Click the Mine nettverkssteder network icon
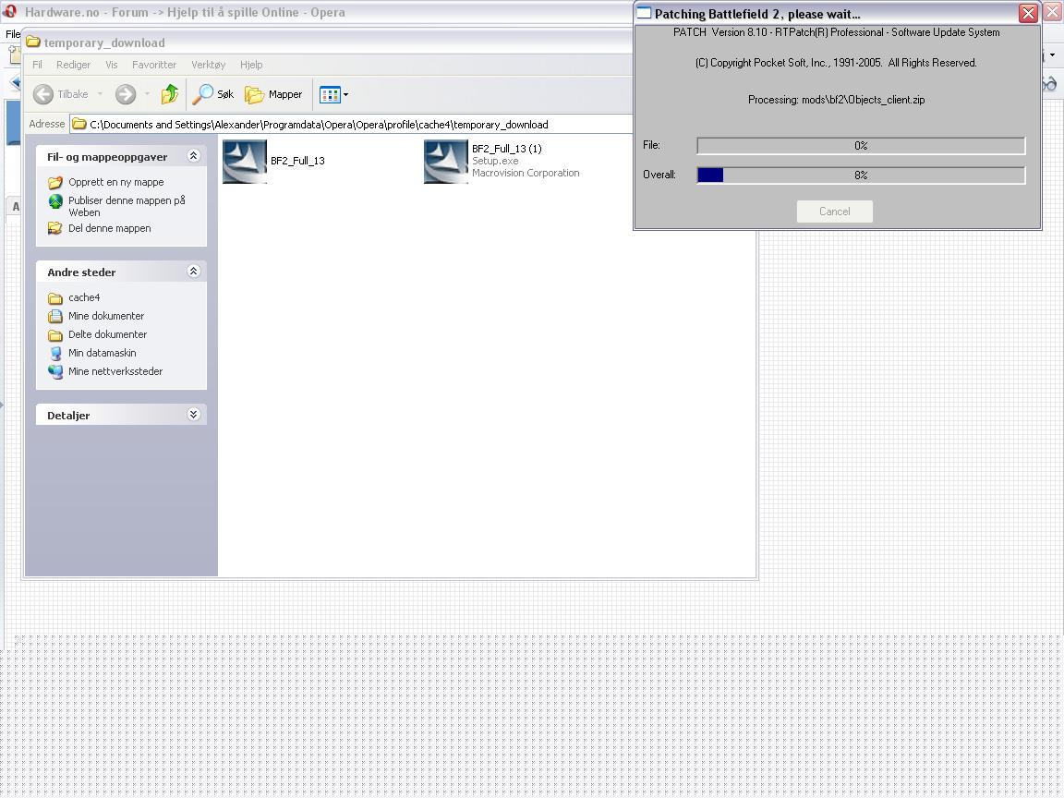Image resolution: width=1064 pixels, height=798 pixels. [x=55, y=372]
